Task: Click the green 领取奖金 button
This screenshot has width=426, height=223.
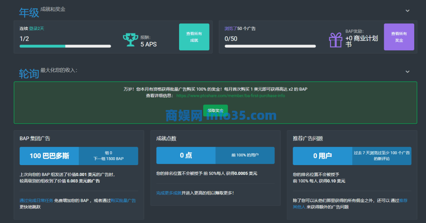Action: 215,110
